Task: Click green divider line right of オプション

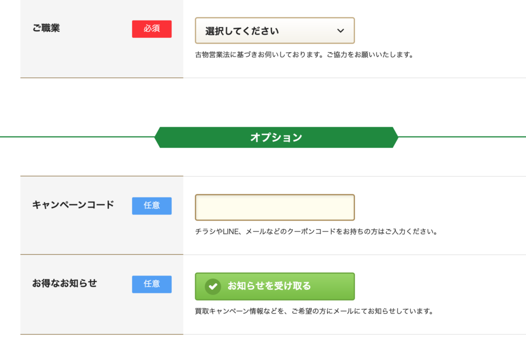Action: (462, 136)
